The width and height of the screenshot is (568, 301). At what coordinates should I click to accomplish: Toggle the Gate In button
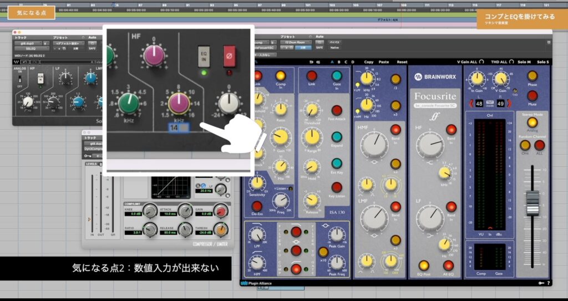click(337, 76)
